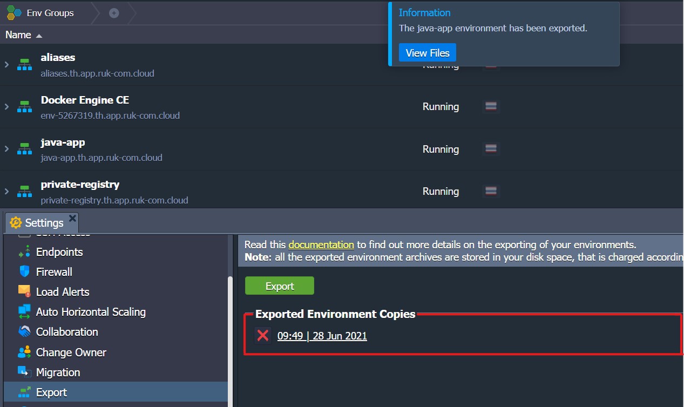The width and height of the screenshot is (684, 407).
Task: Open Endpoints settings section
Action: pos(59,252)
